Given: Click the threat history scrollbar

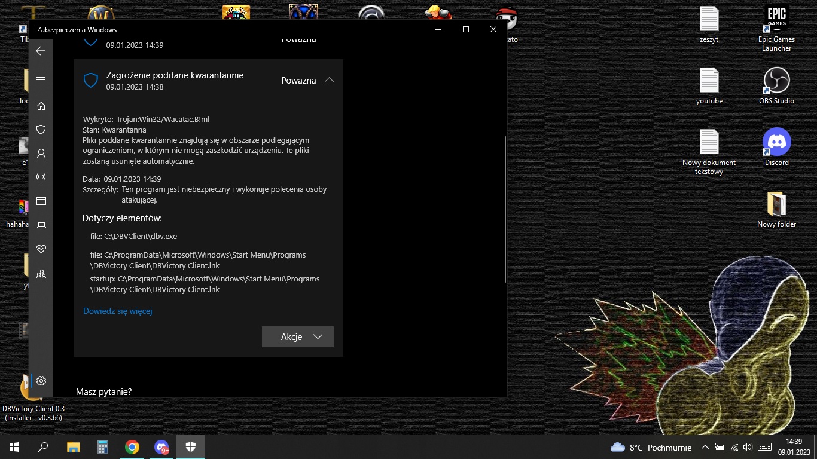Looking at the screenshot, I should pos(505,209).
